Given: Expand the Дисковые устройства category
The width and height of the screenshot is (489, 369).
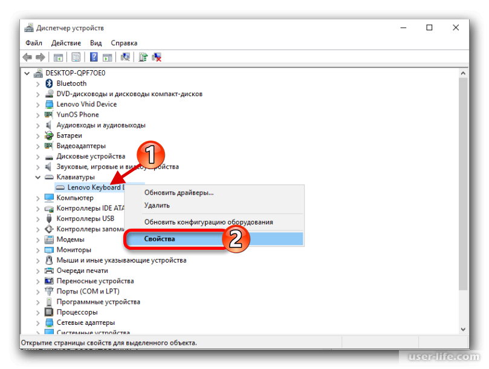Looking at the screenshot, I should (x=37, y=157).
